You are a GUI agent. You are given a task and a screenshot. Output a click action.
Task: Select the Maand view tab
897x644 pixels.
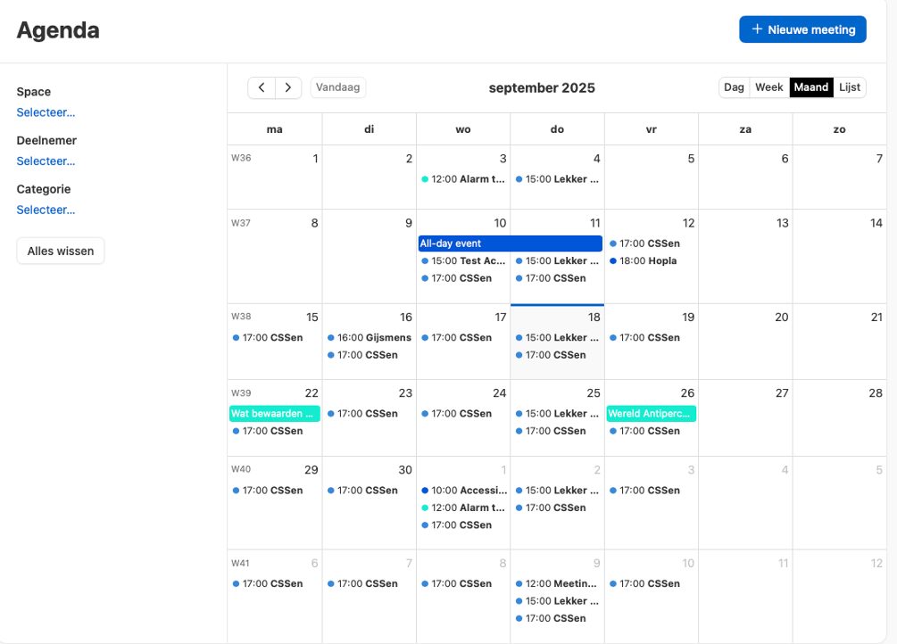(811, 87)
